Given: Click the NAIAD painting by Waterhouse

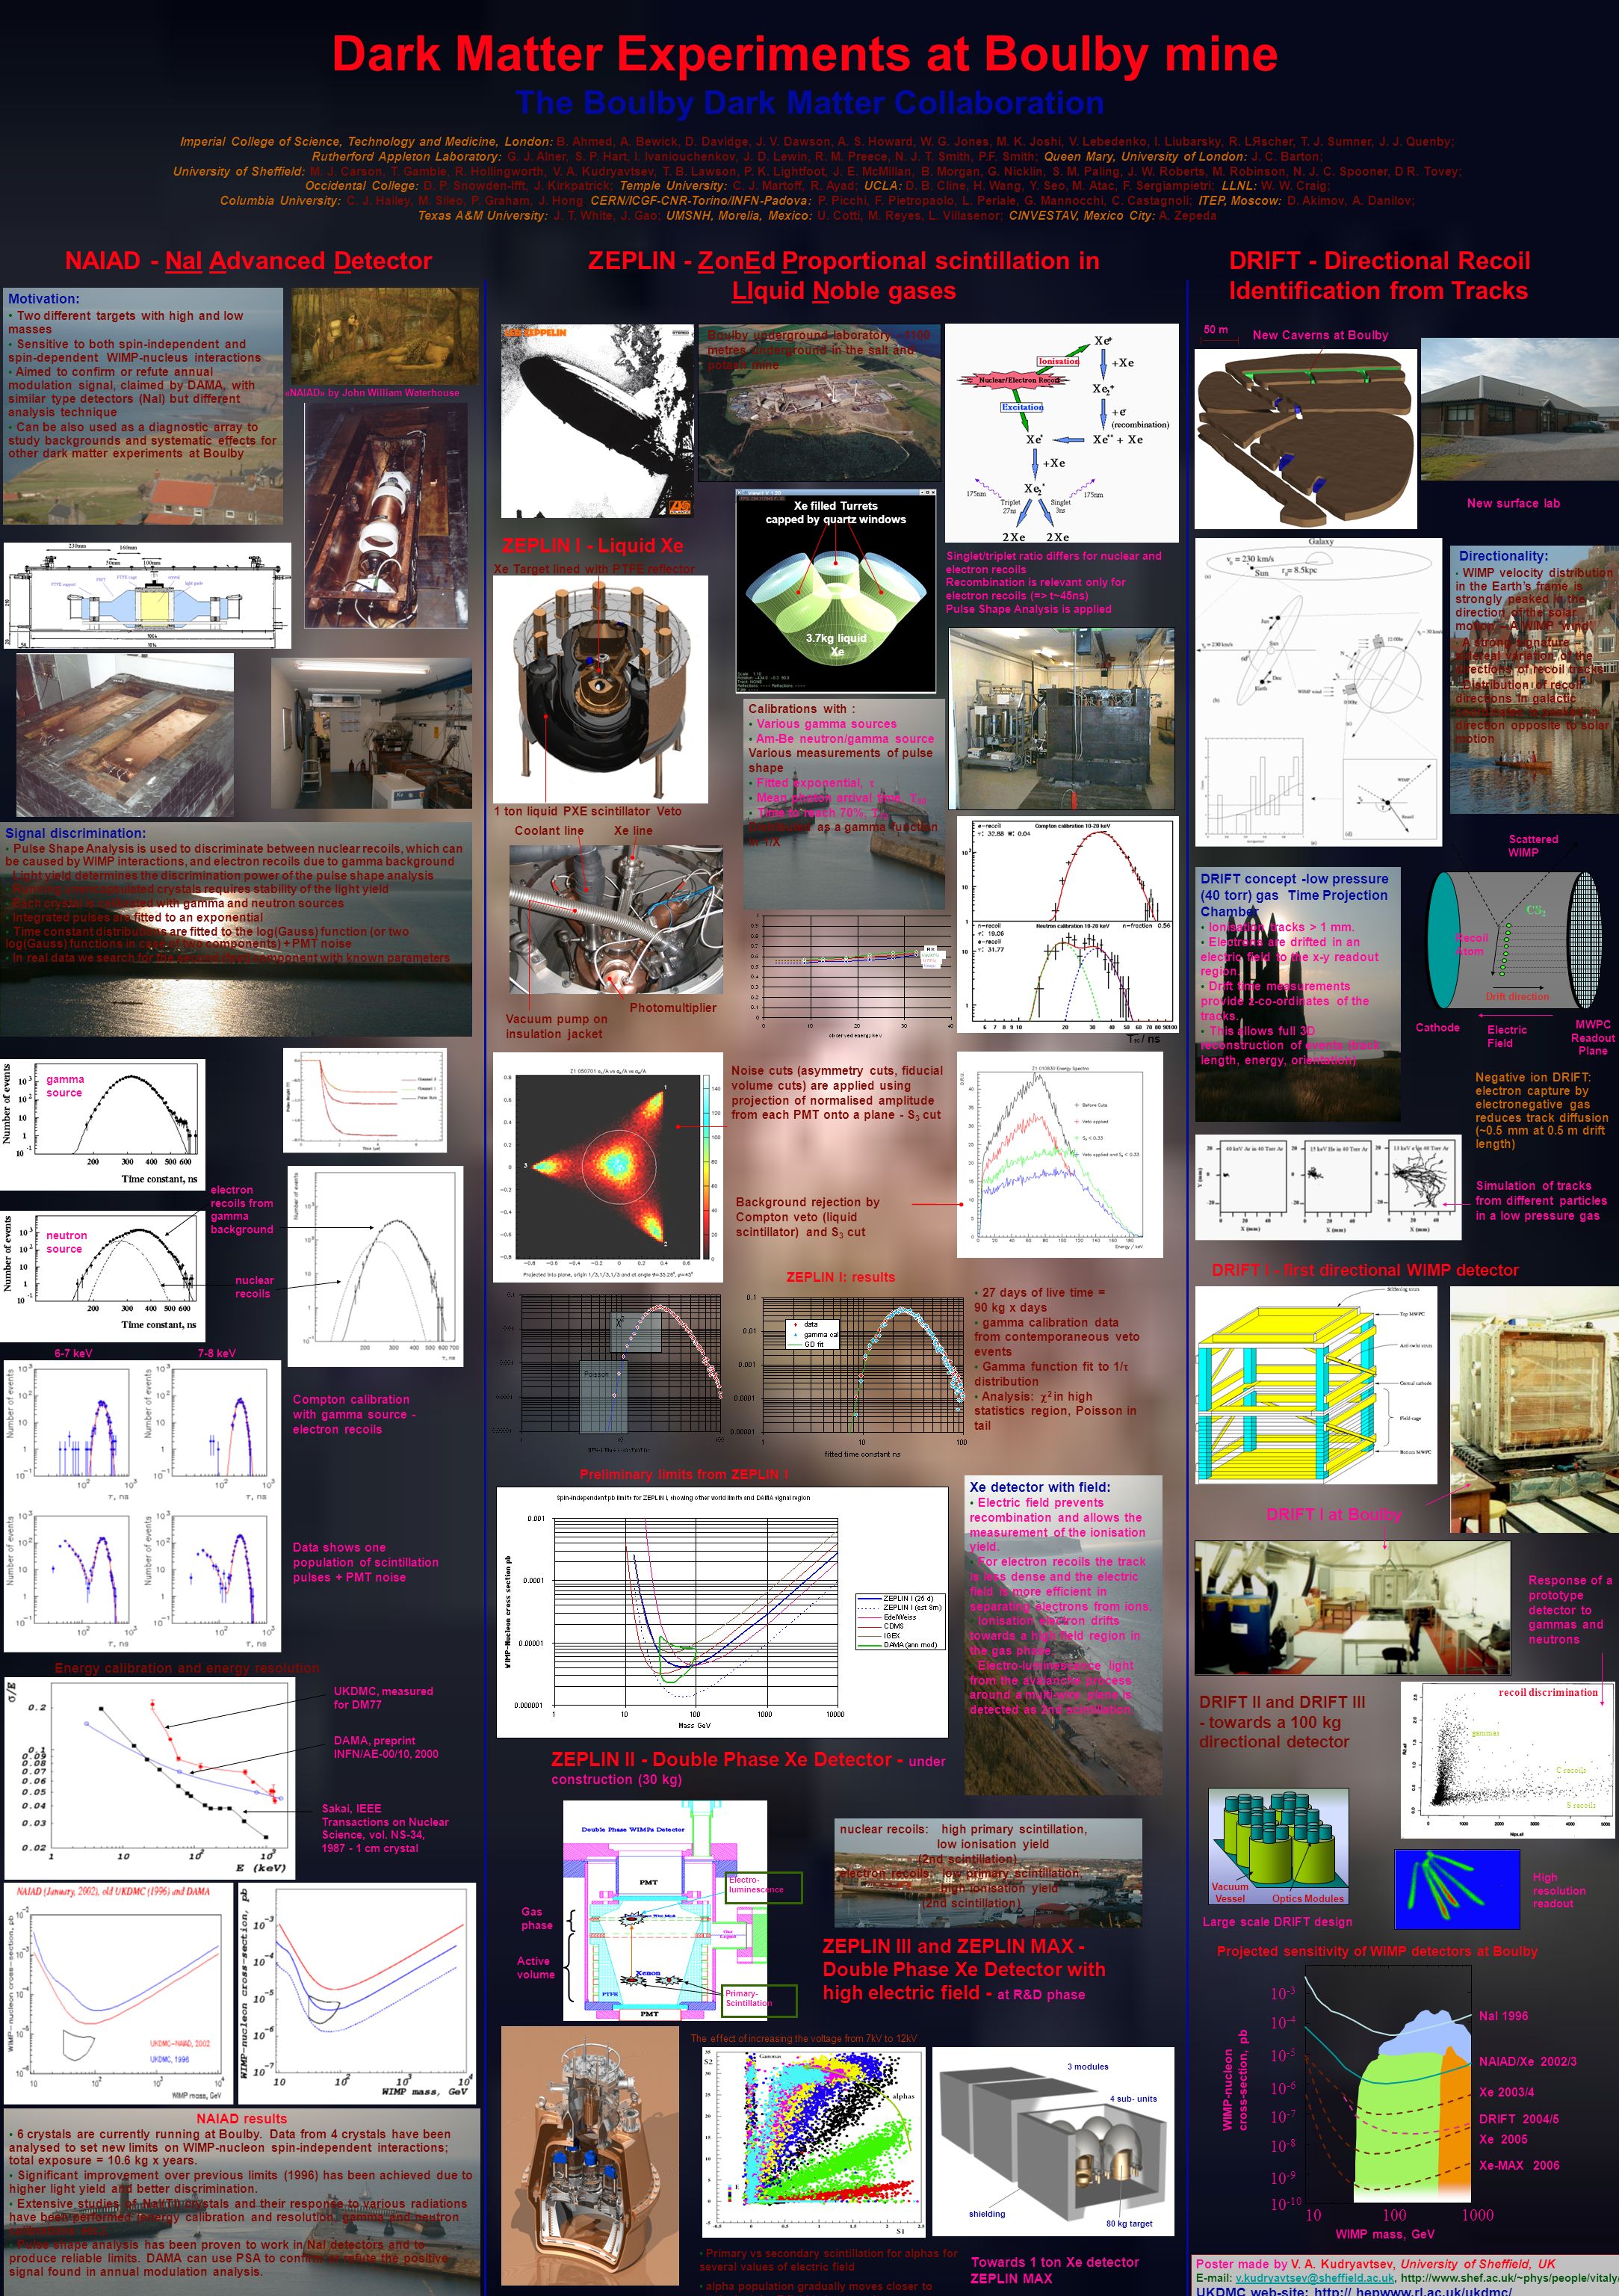Looking at the screenshot, I should (385, 337).
